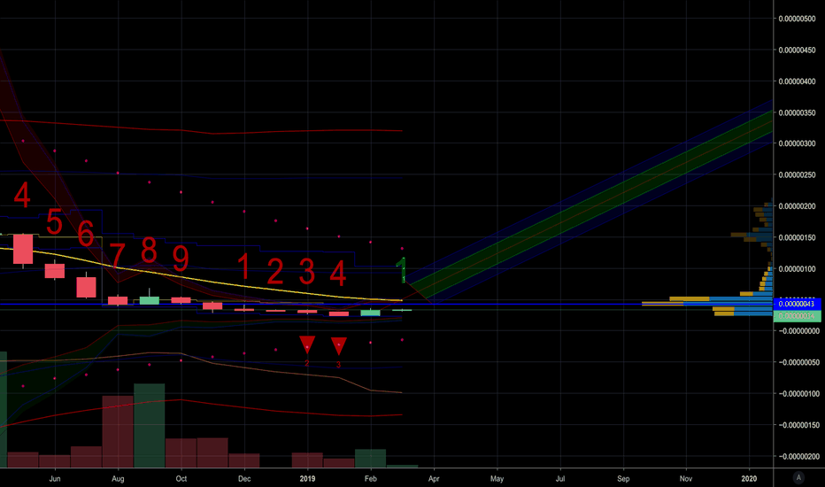Screen dimensions: 825x487
Task: Click the 0.00000450 price axis label
Action: (797, 50)
